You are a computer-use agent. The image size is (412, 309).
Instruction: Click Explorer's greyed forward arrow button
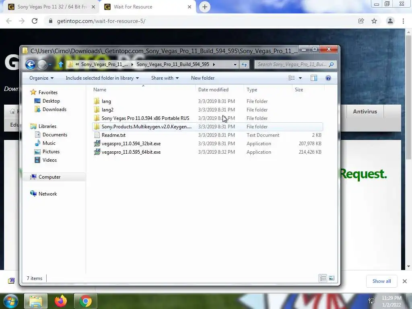coord(42,64)
